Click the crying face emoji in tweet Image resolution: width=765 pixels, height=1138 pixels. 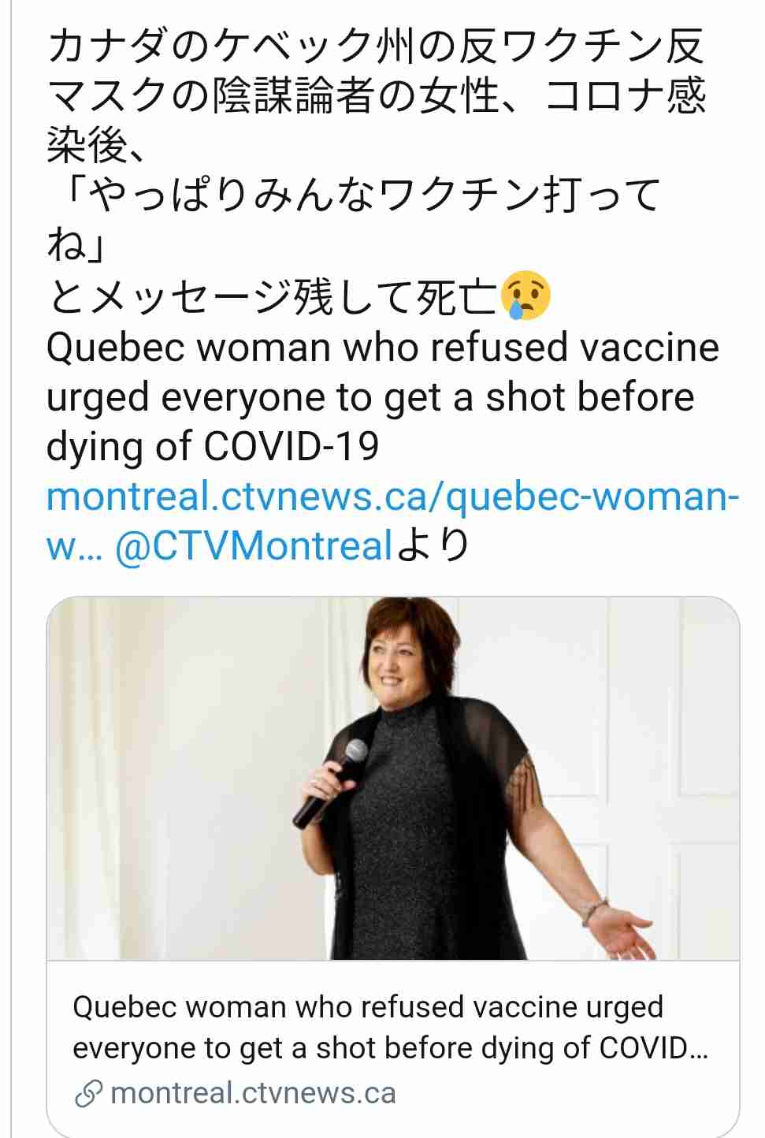coord(525,296)
